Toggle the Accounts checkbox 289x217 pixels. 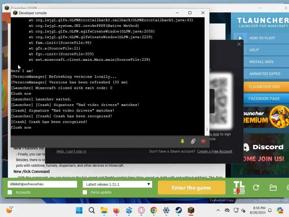[10, 192]
